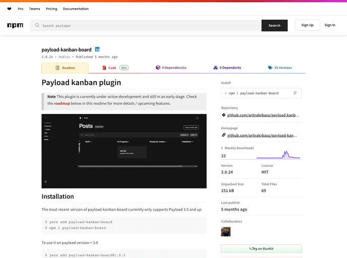Click Try on RunKit button

click(261, 249)
